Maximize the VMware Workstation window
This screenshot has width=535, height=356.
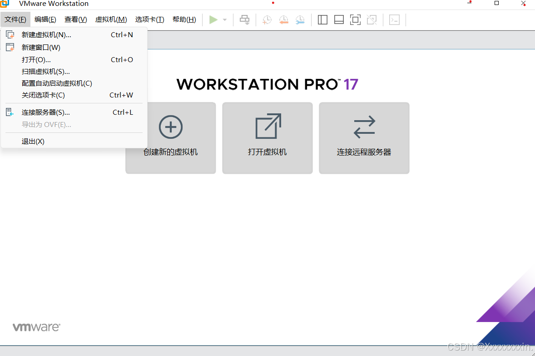coord(496,3)
